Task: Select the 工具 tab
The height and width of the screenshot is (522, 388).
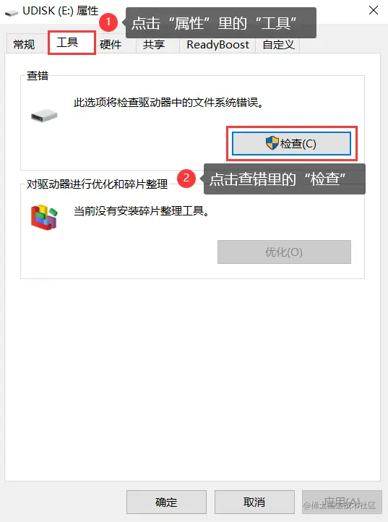Action: (x=72, y=43)
